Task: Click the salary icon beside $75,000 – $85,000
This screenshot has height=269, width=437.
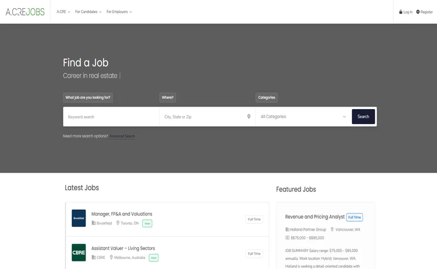Action: tap(287, 238)
